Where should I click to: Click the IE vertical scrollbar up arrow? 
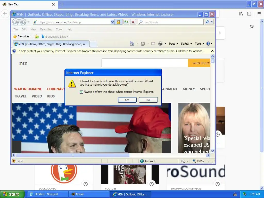tap(212, 56)
